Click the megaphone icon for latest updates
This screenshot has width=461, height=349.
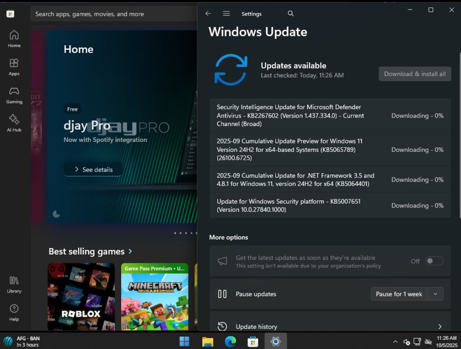tap(222, 261)
